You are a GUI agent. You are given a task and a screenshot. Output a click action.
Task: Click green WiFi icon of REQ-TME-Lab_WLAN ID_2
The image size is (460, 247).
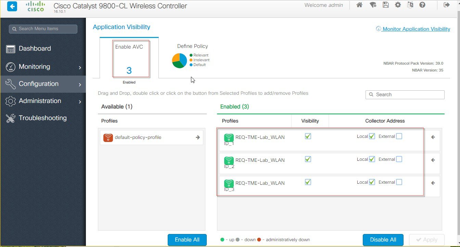(229, 160)
